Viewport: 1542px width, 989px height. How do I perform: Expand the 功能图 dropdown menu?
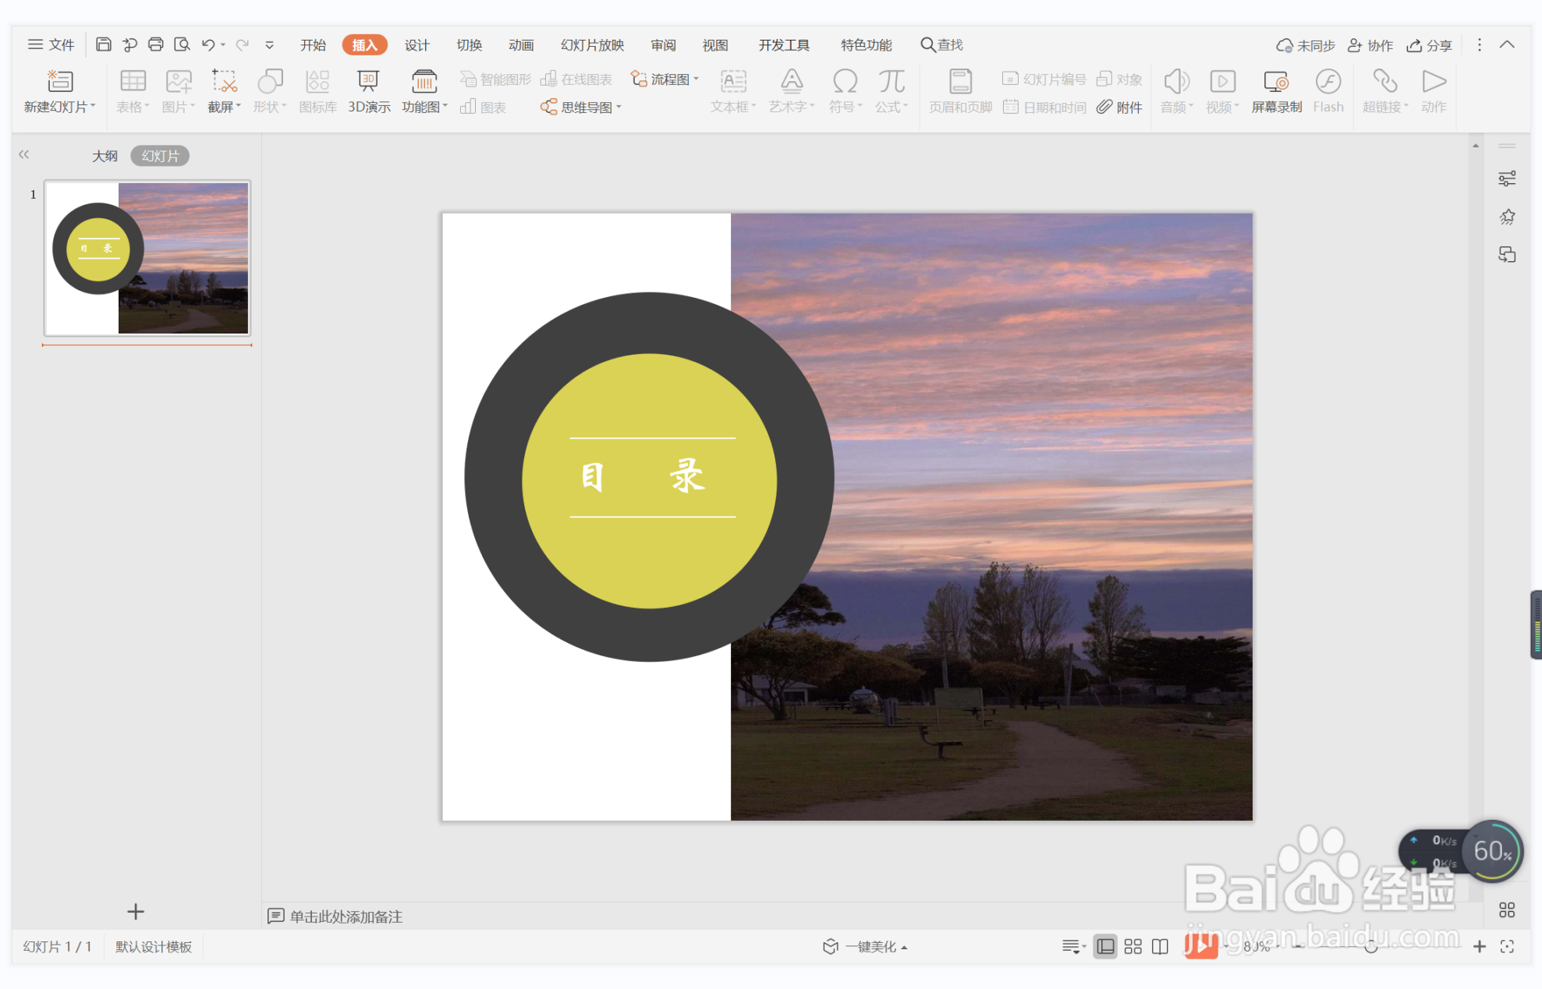[445, 107]
